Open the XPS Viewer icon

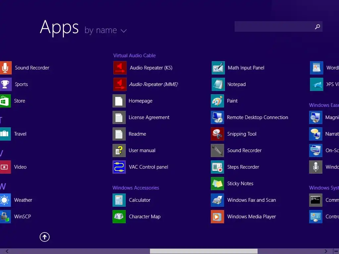click(316, 84)
